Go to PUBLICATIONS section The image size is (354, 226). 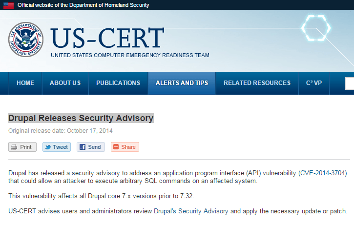[x=118, y=83]
